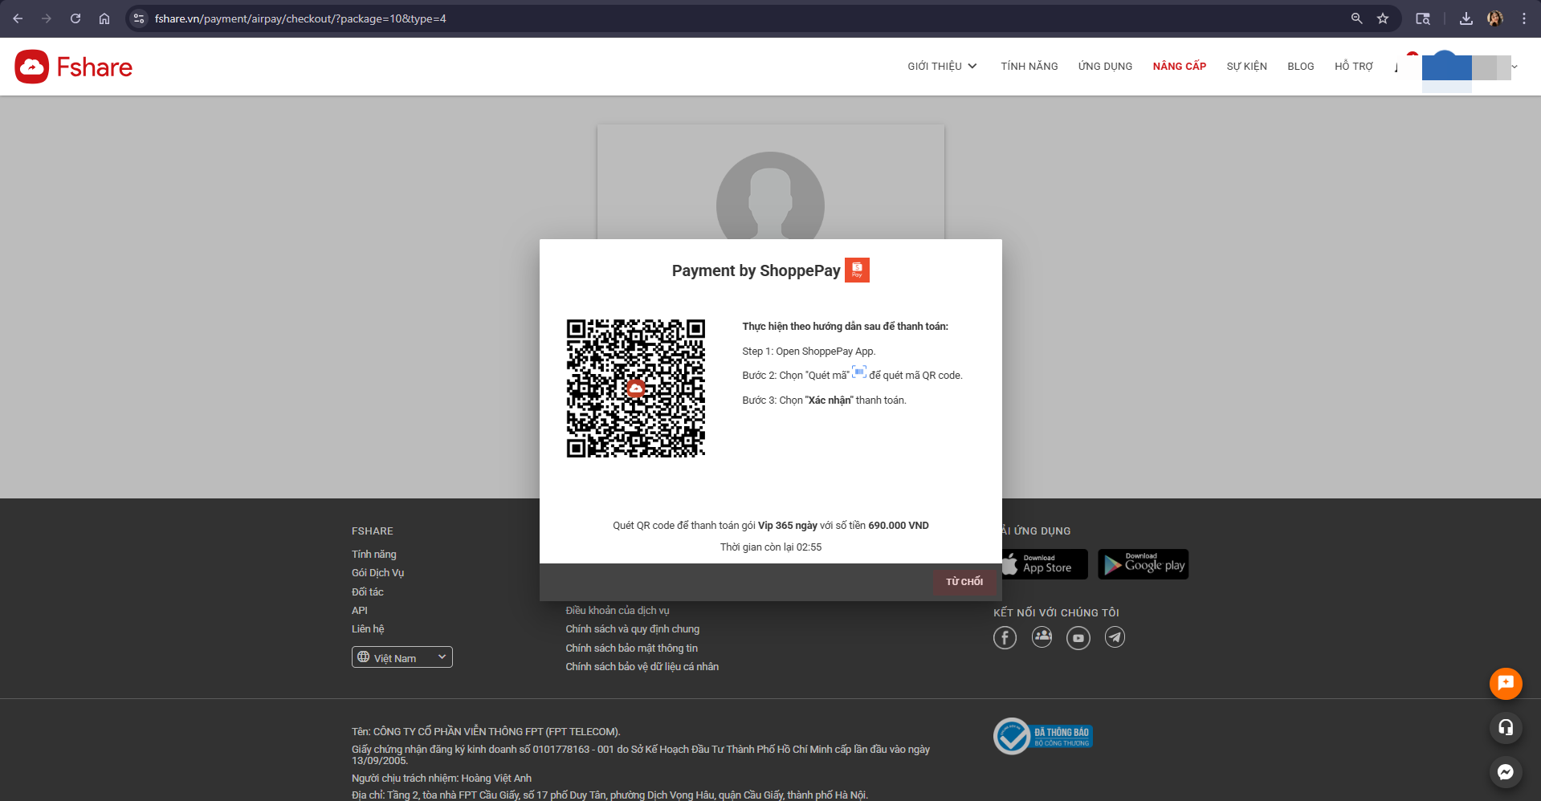Open the browser profile avatar
The height and width of the screenshot is (801, 1541).
(1495, 18)
